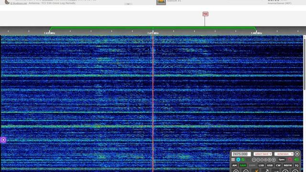Toggle the Spec spectrum display button
The height and width of the screenshot is (172, 306).
[282, 160]
